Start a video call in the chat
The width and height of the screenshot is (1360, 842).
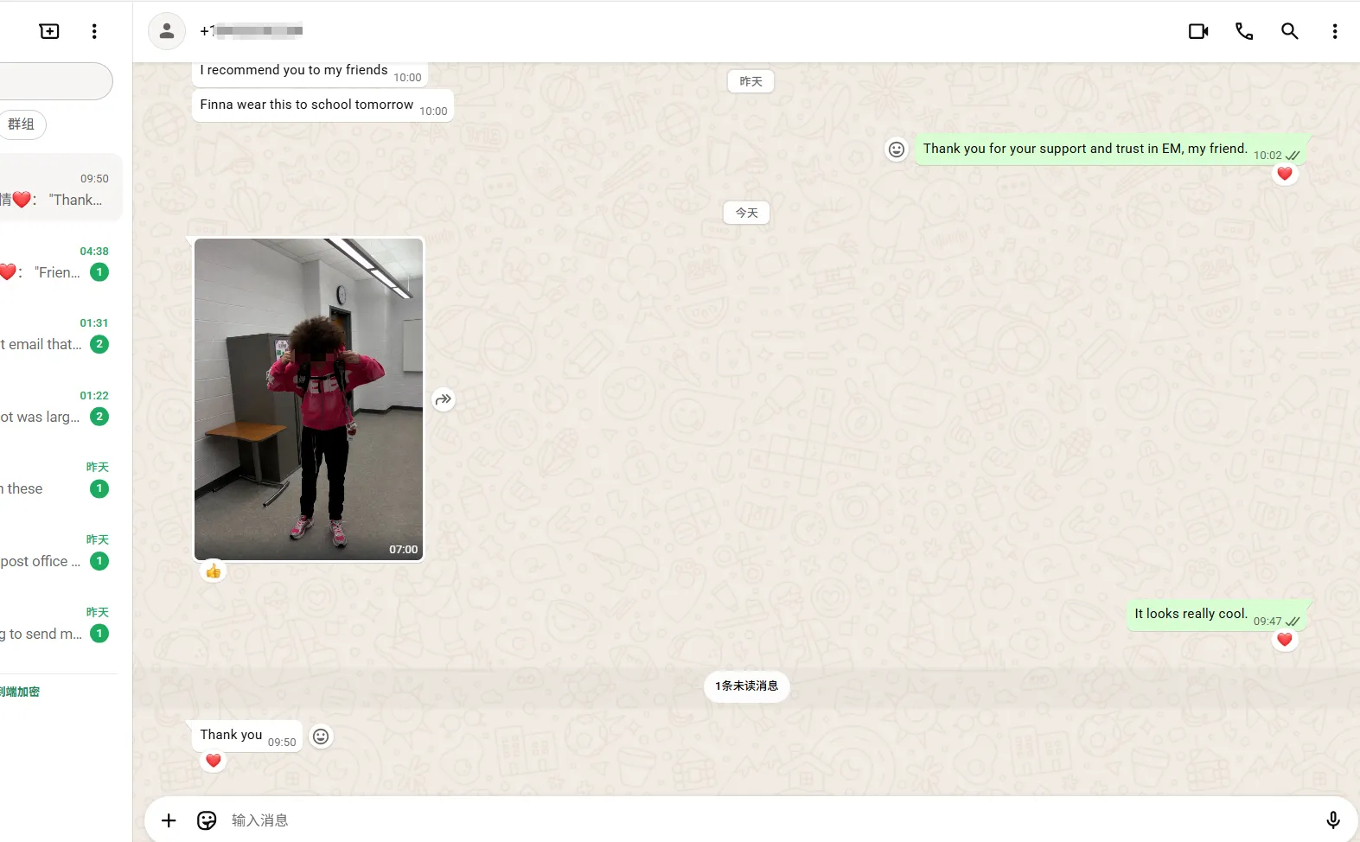point(1197,31)
